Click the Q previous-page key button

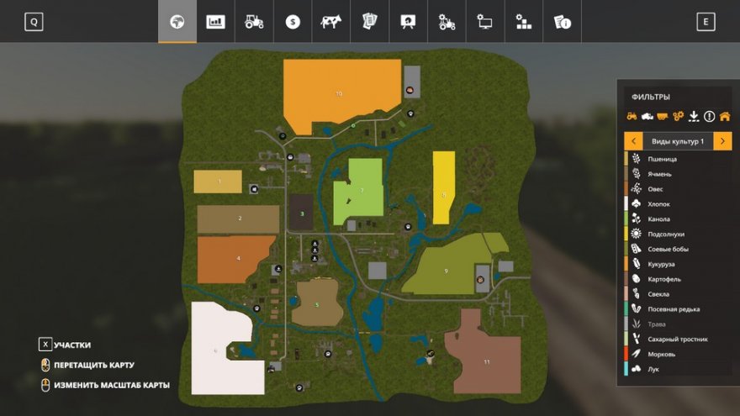pos(34,22)
